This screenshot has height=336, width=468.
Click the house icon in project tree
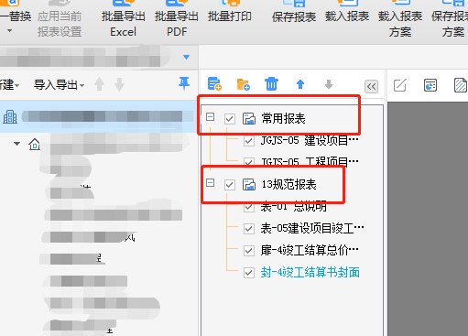click(35, 144)
